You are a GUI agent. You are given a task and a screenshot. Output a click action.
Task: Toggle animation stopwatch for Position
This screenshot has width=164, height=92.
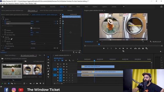[x=5, y=21]
